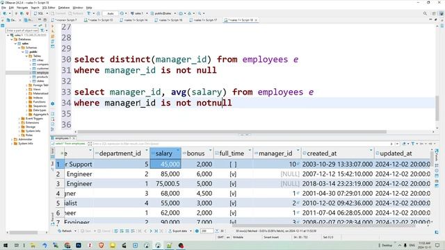Click the settings gear icon in editor gutter
Image resolution: width=445 pixels, height=250 pixels.
53,103
